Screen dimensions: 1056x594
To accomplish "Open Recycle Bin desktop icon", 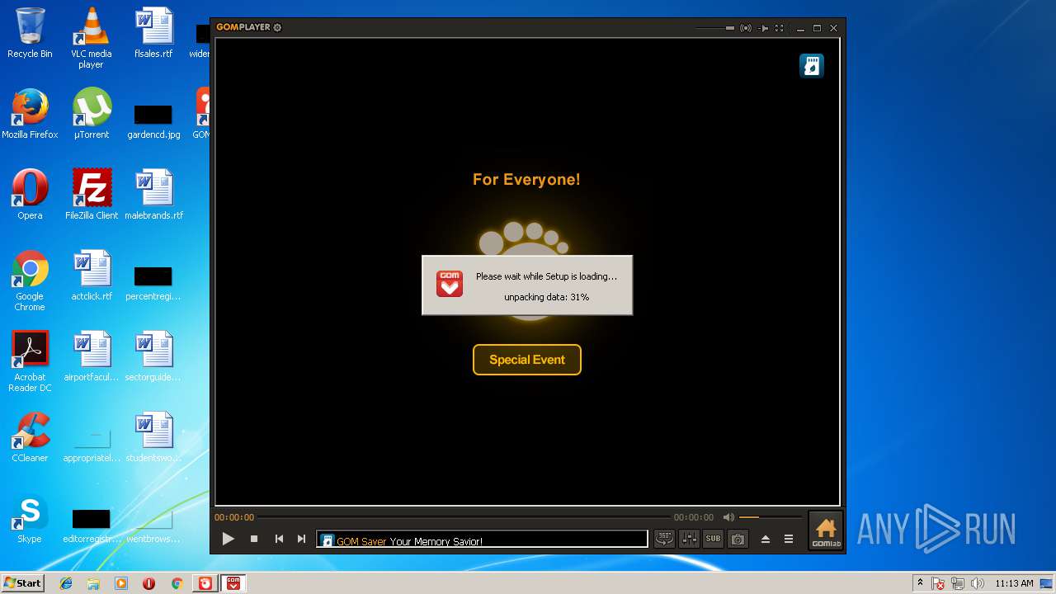I will pyautogui.click(x=30, y=33).
